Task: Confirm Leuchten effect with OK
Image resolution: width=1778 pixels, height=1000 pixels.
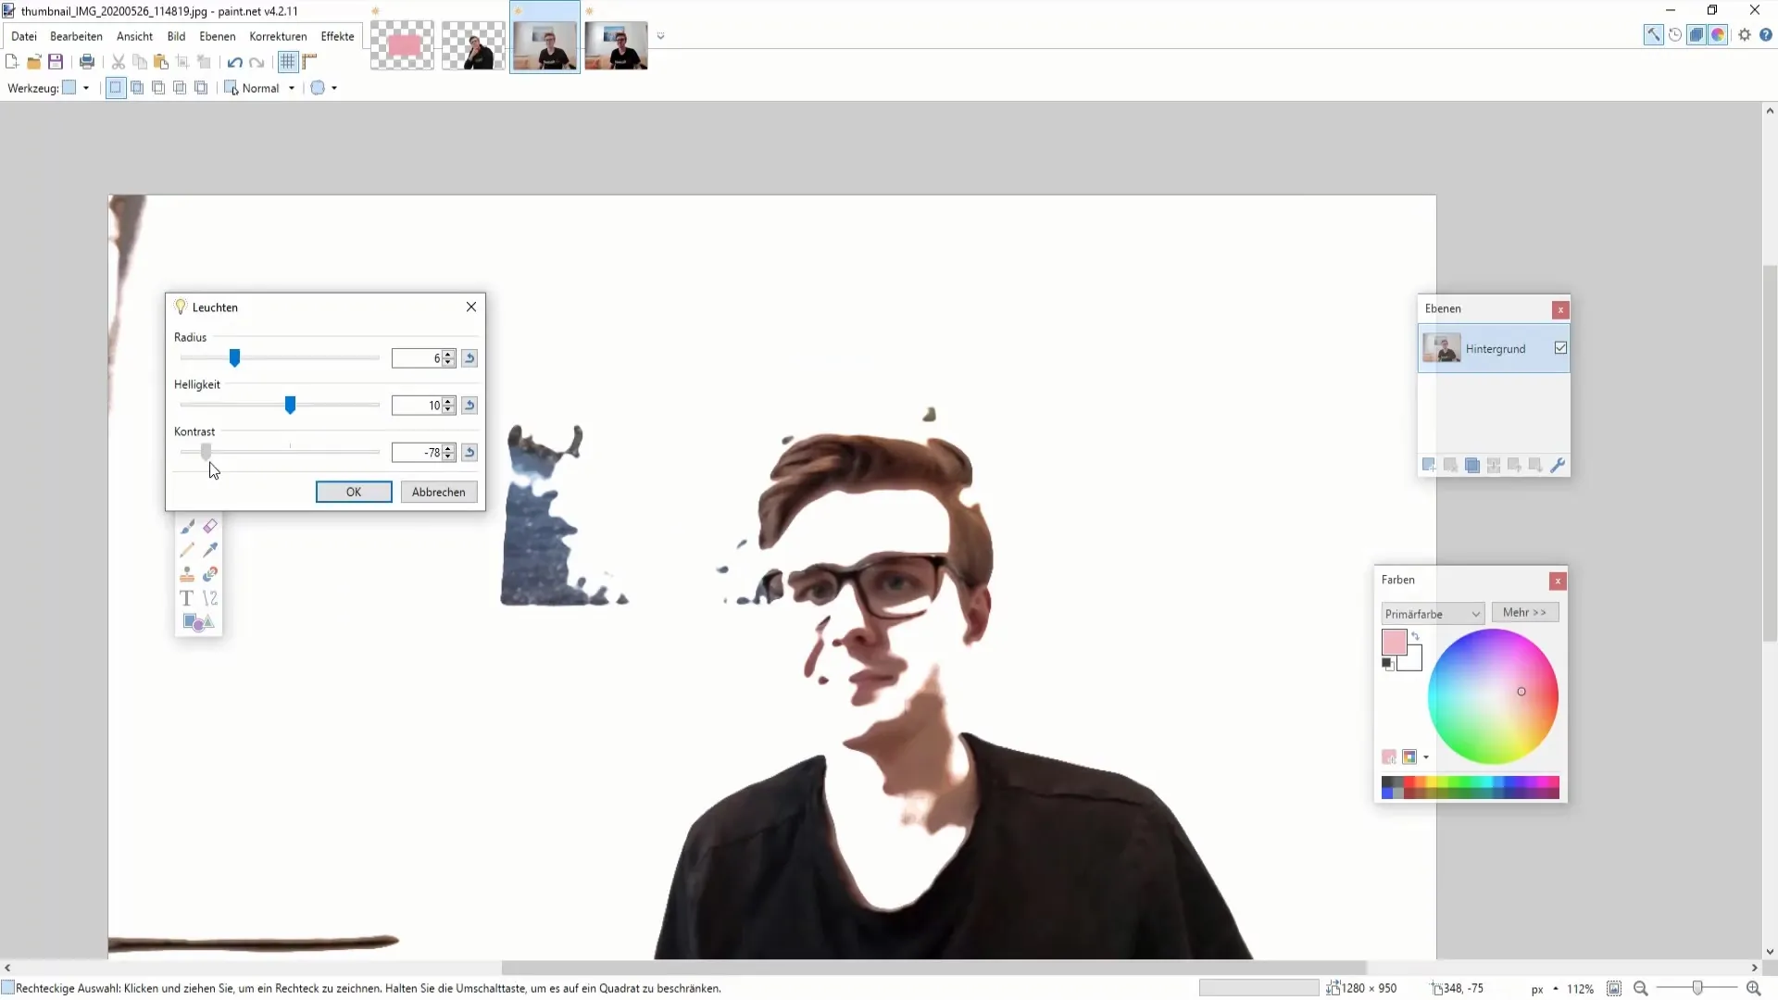Action: [x=354, y=492]
